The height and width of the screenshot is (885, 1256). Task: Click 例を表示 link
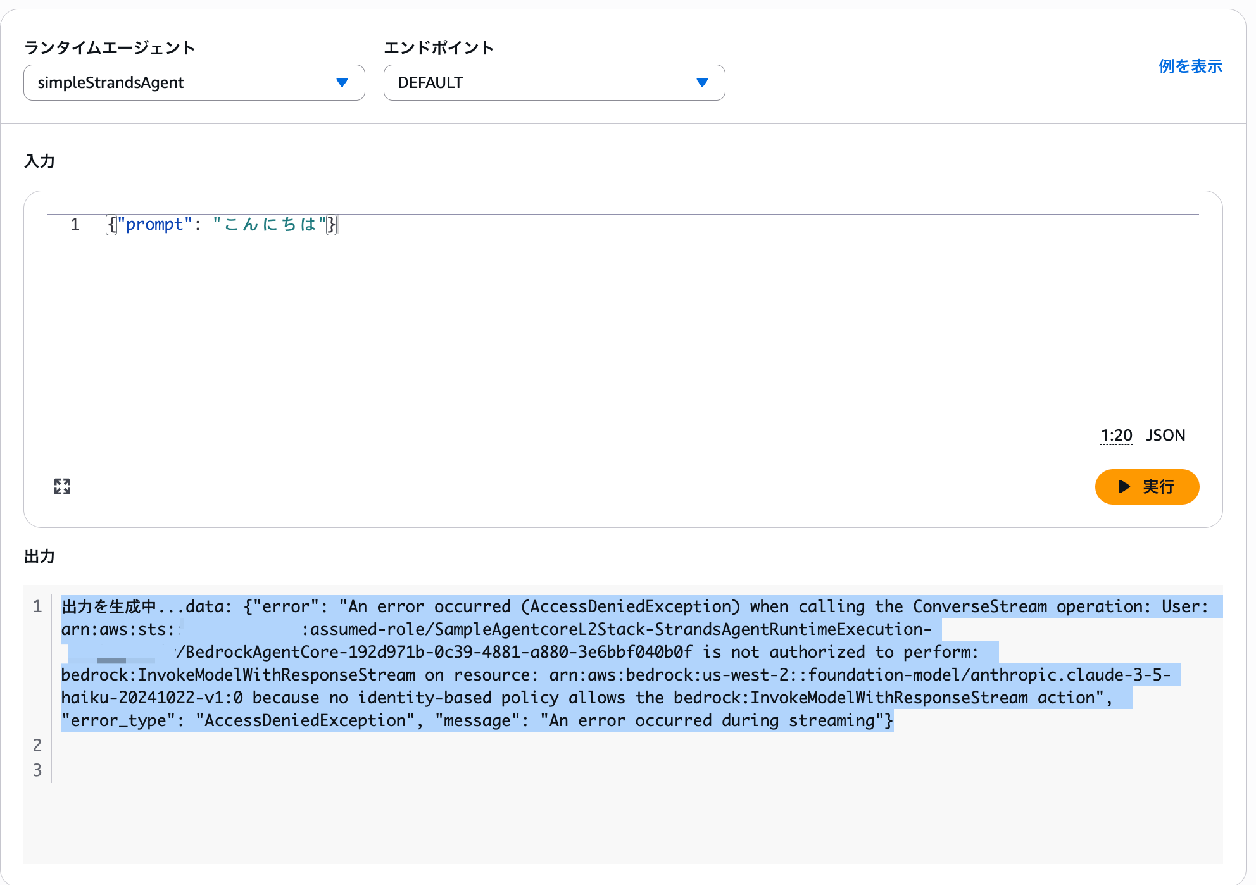pos(1190,66)
